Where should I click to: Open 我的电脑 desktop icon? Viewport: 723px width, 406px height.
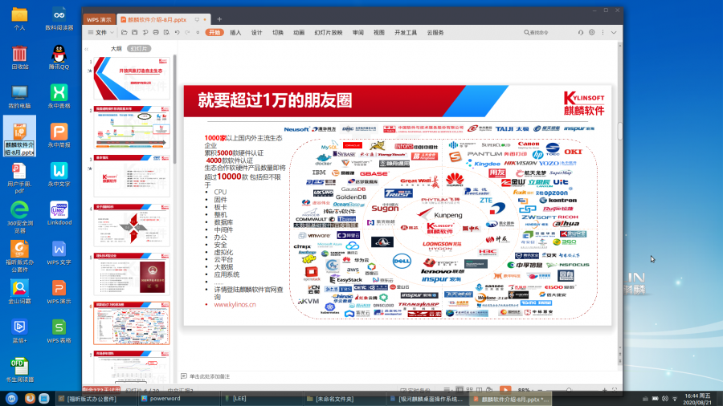(19, 96)
